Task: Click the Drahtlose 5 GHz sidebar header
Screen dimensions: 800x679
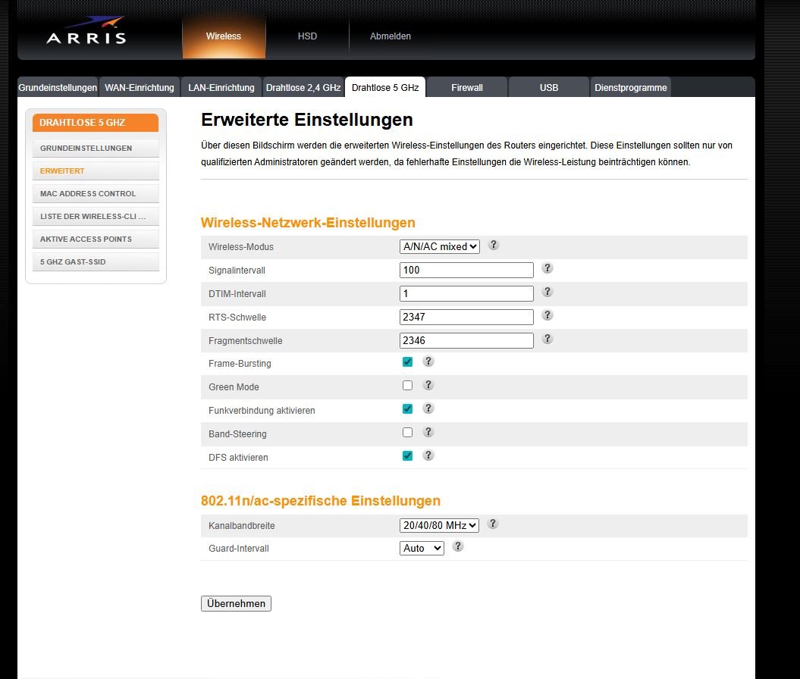Action: point(96,123)
